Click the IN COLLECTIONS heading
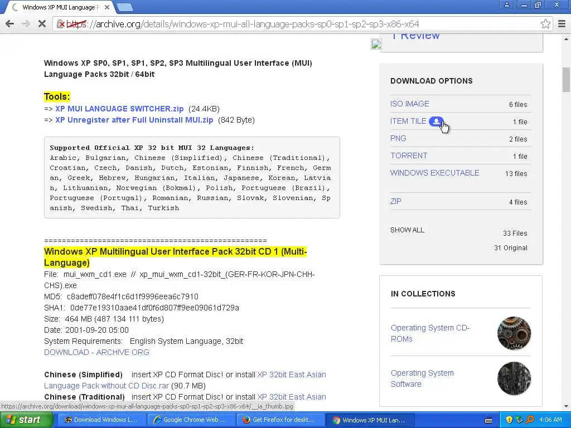Viewport: 571px width, 428px height. [423, 294]
